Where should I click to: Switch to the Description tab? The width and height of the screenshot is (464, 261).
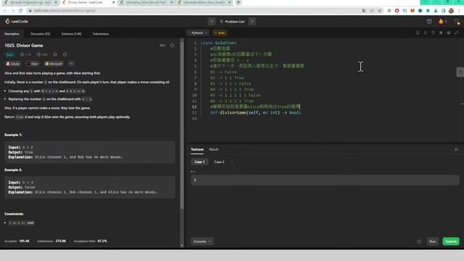pos(12,34)
